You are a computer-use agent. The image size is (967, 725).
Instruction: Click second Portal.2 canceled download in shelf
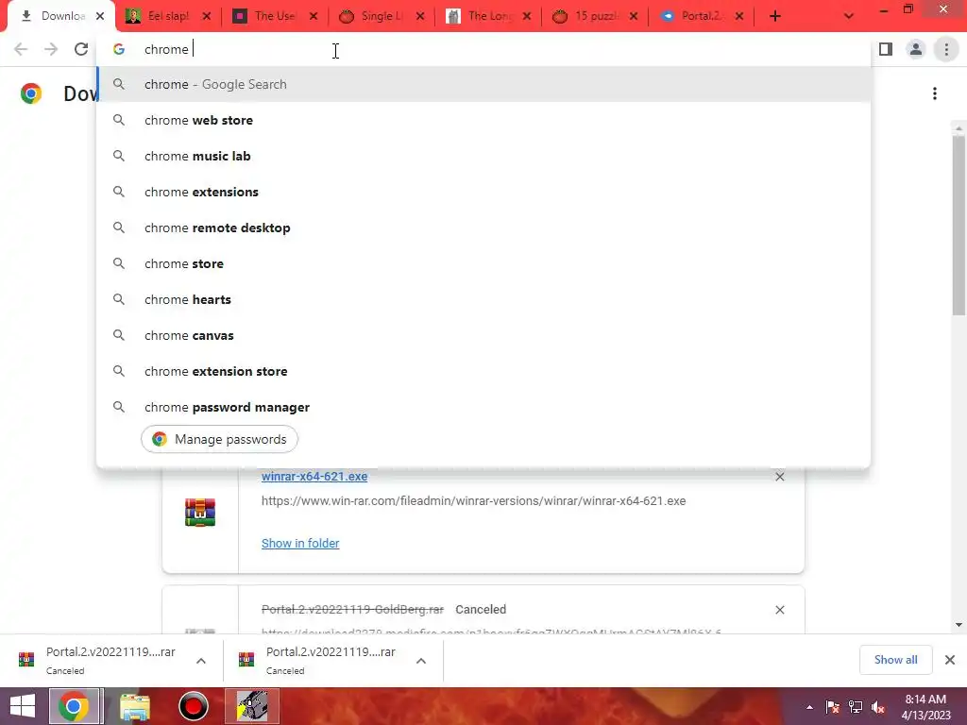point(319,660)
